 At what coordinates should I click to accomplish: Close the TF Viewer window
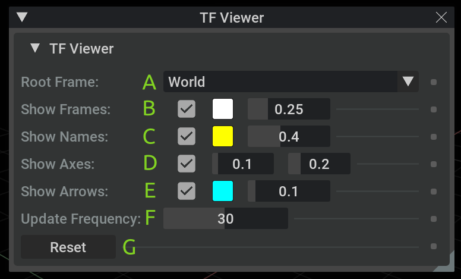[441, 17]
